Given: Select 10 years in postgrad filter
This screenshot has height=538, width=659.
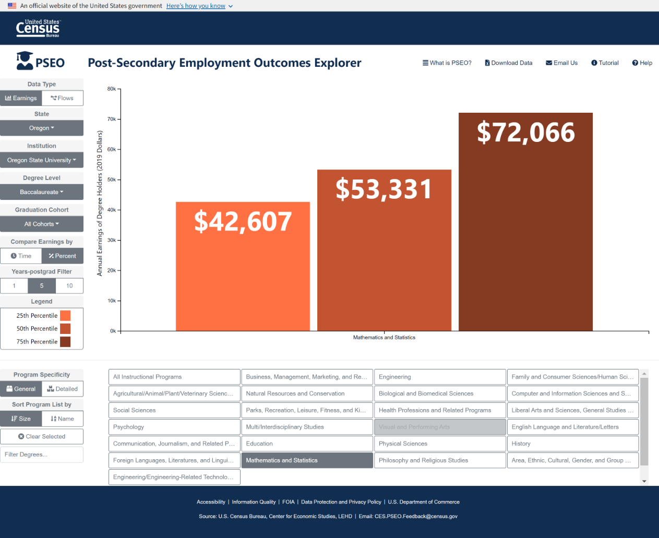Looking at the screenshot, I should [x=69, y=286].
